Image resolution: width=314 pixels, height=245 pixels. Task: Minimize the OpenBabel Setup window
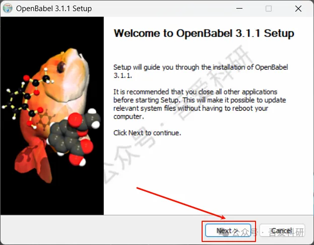239,9
